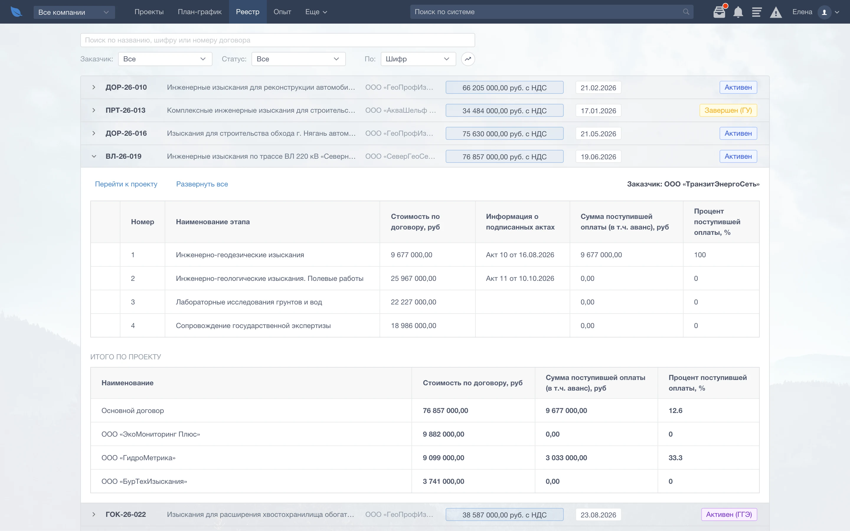Click the Развернуть все link
The image size is (850, 531).
(202, 184)
